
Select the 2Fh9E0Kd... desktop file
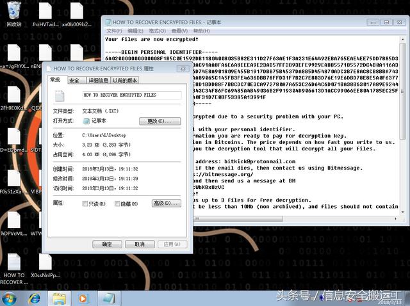coord(13,98)
